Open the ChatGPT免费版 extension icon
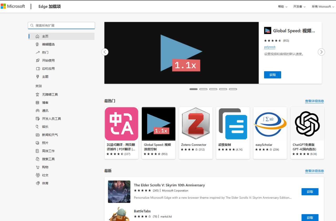Screen dimensions: 336x221 (307, 124)
